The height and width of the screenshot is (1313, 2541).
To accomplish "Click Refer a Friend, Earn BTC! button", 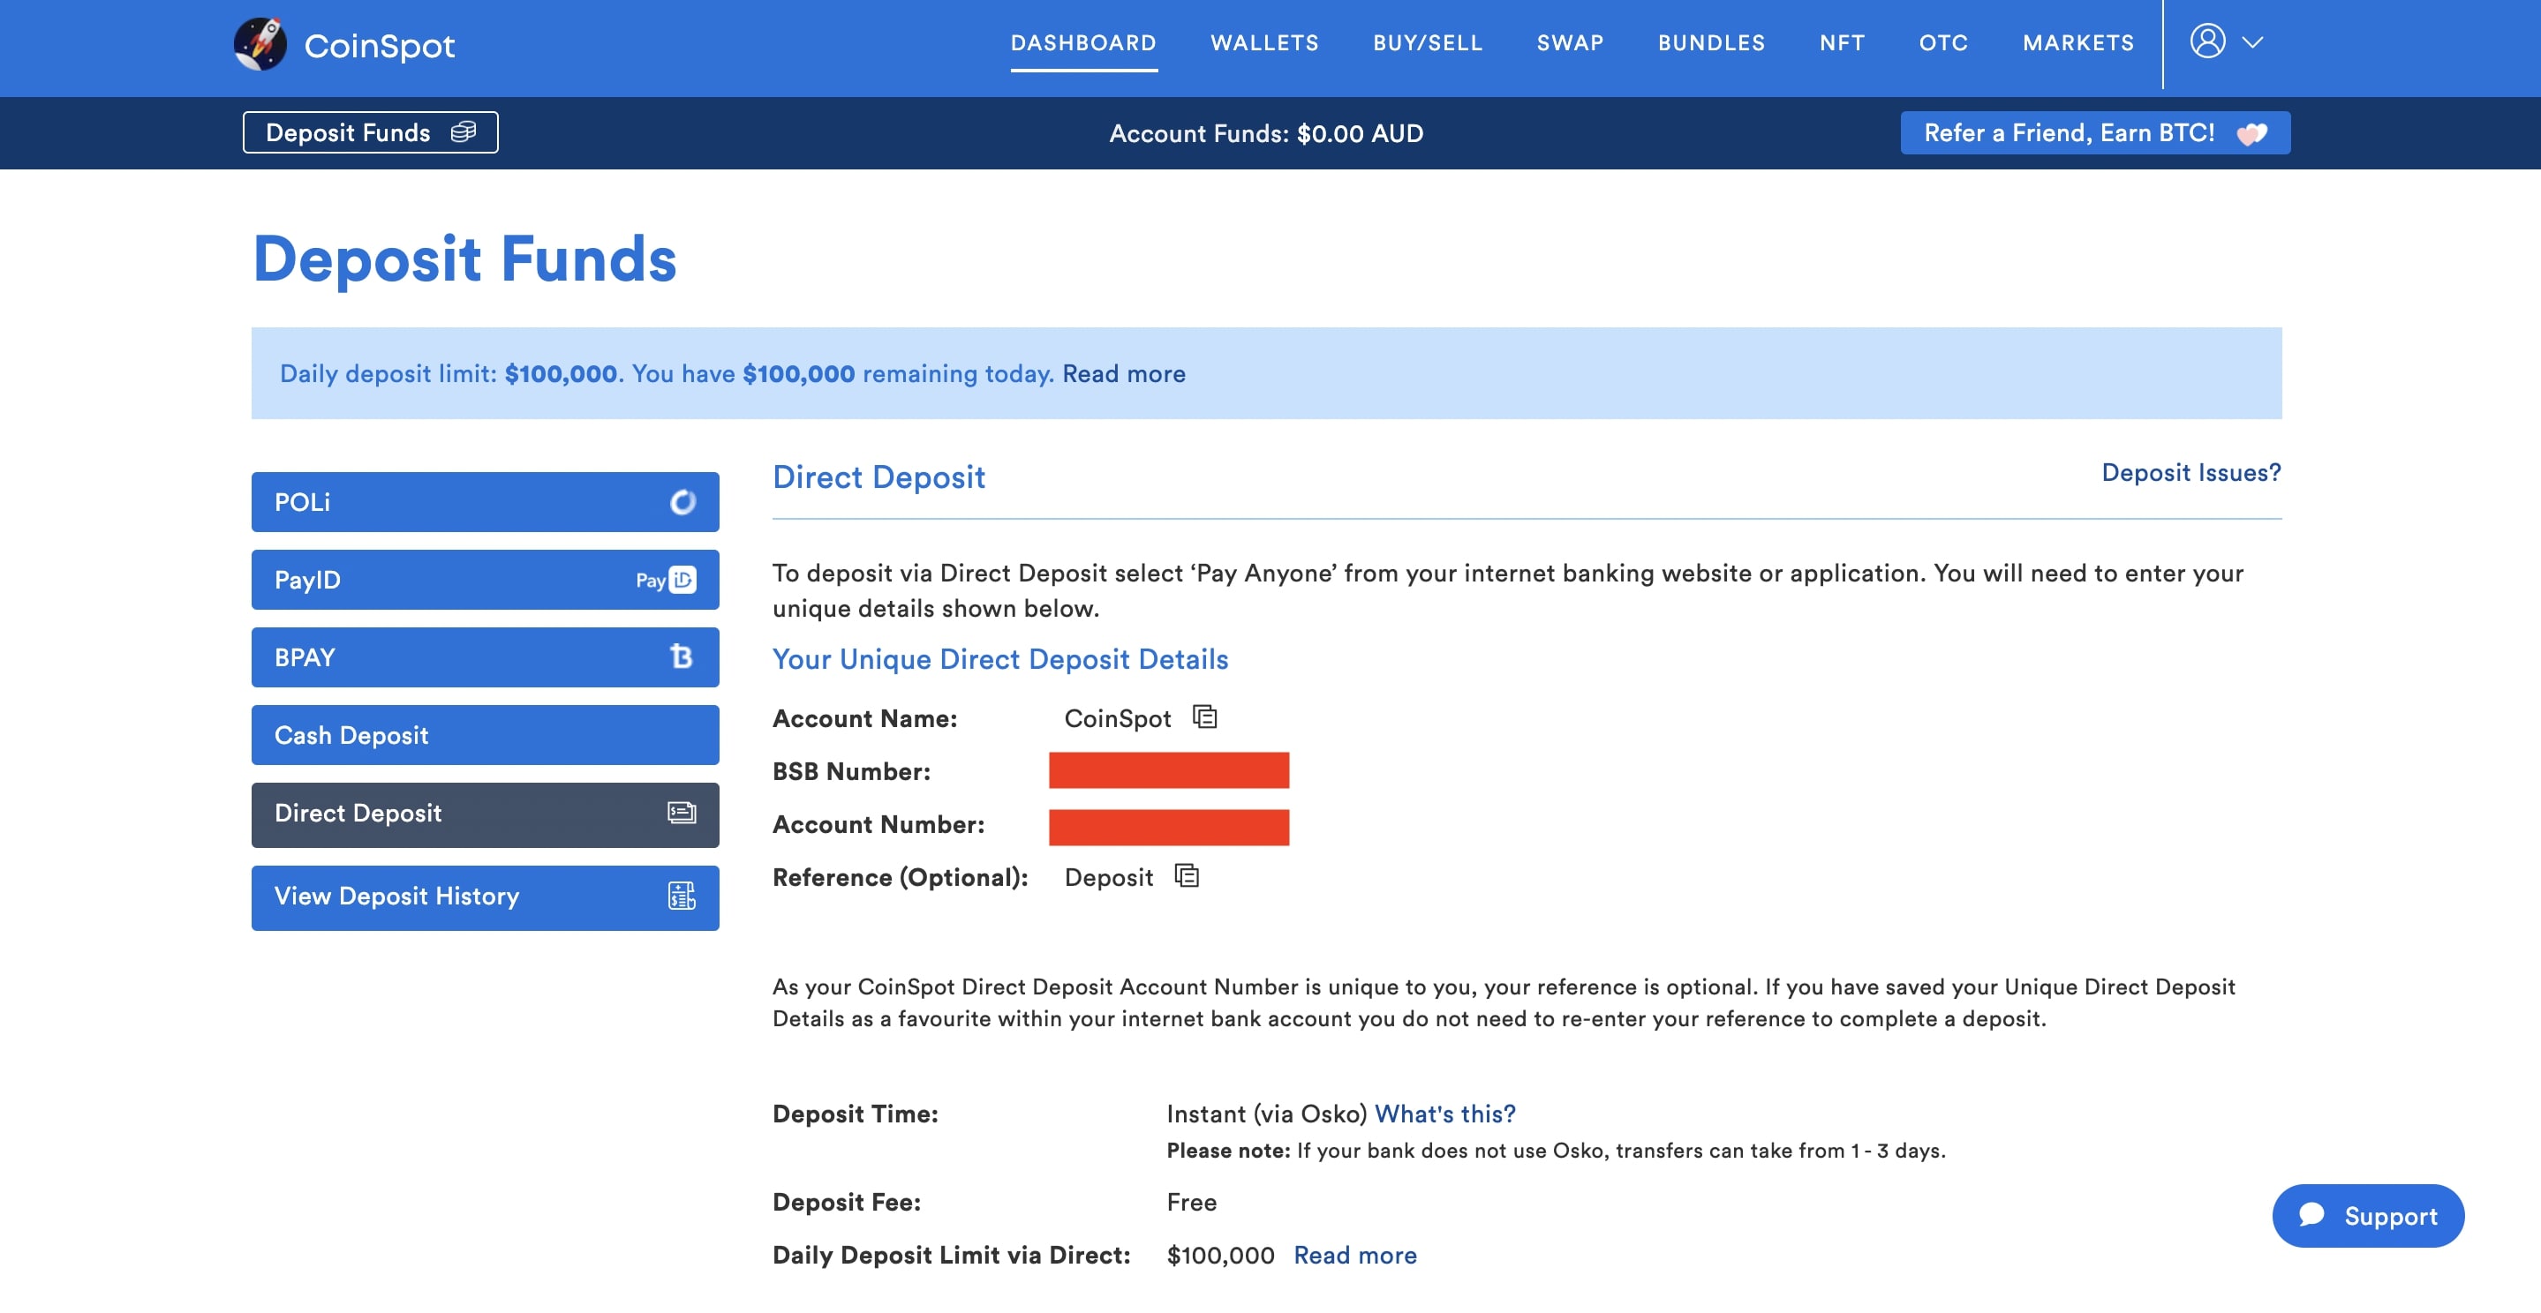I will (2095, 132).
